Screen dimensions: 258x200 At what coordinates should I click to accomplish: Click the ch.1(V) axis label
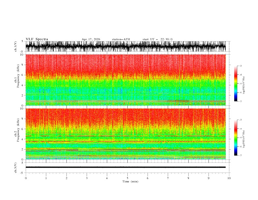[15, 46]
